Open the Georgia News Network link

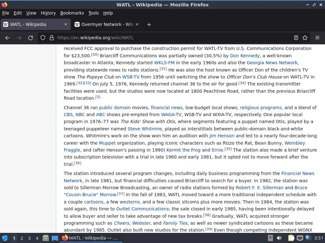[x=272, y=63]
